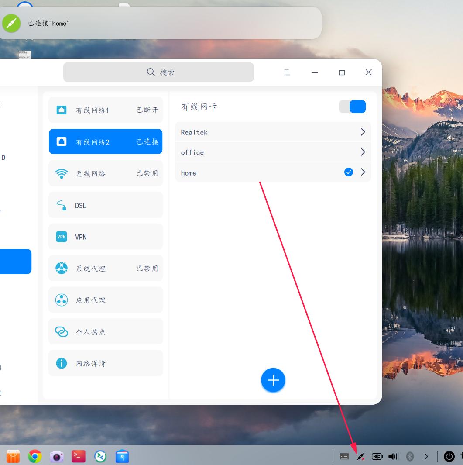Image resolution: width=463 pixels, height=465 pixels.
Task: Open the DSL settings in the sidebar
Action: (x=106, y=204)
